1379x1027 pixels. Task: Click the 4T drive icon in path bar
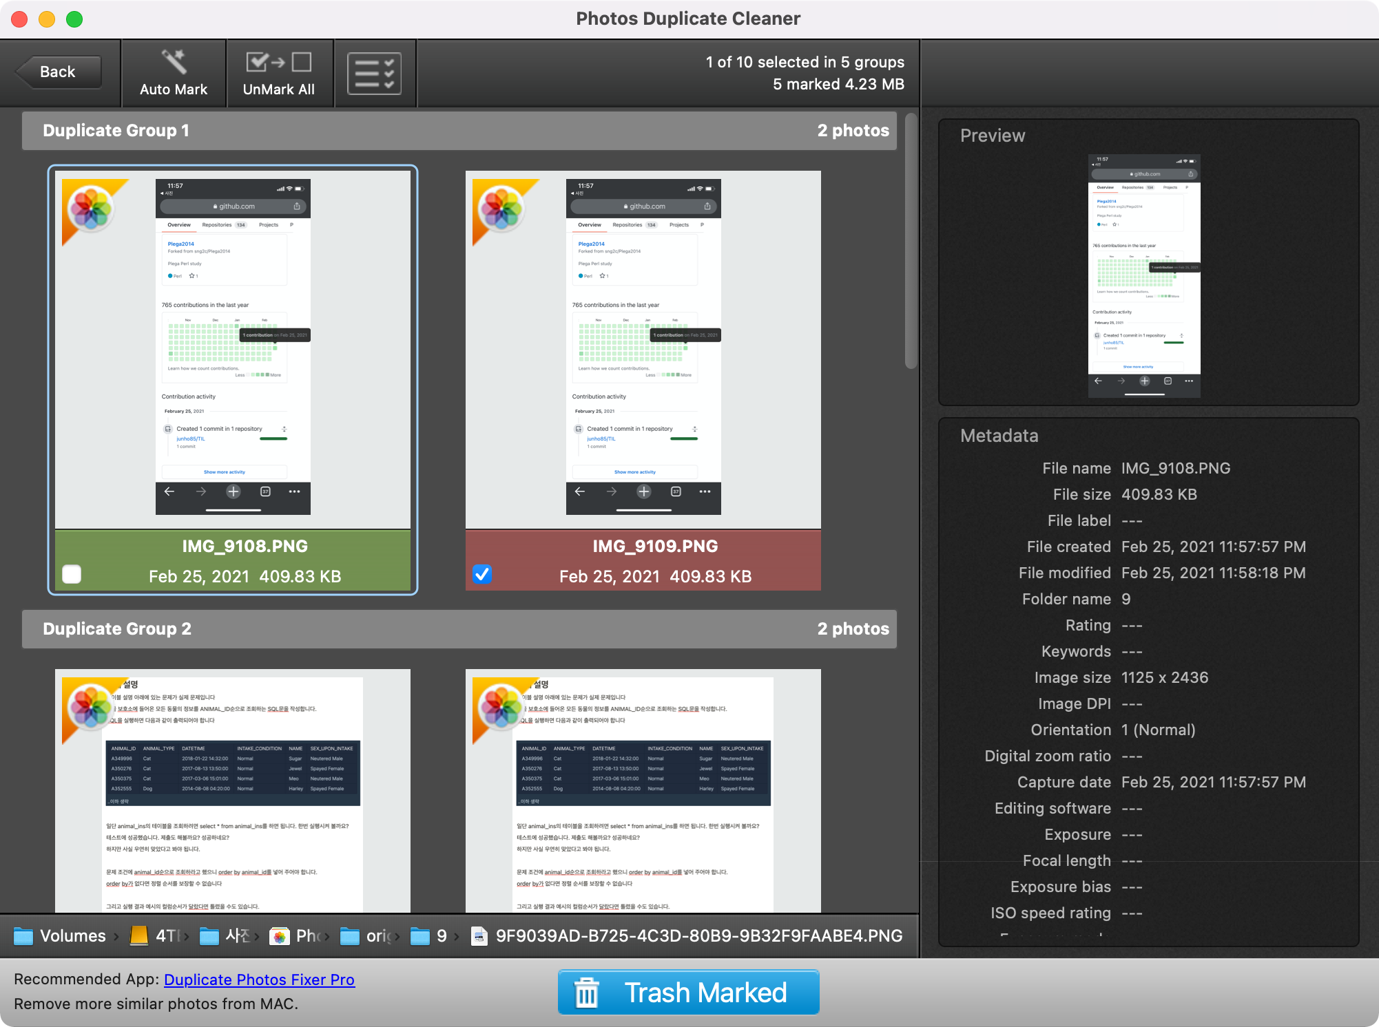[140, 936]
